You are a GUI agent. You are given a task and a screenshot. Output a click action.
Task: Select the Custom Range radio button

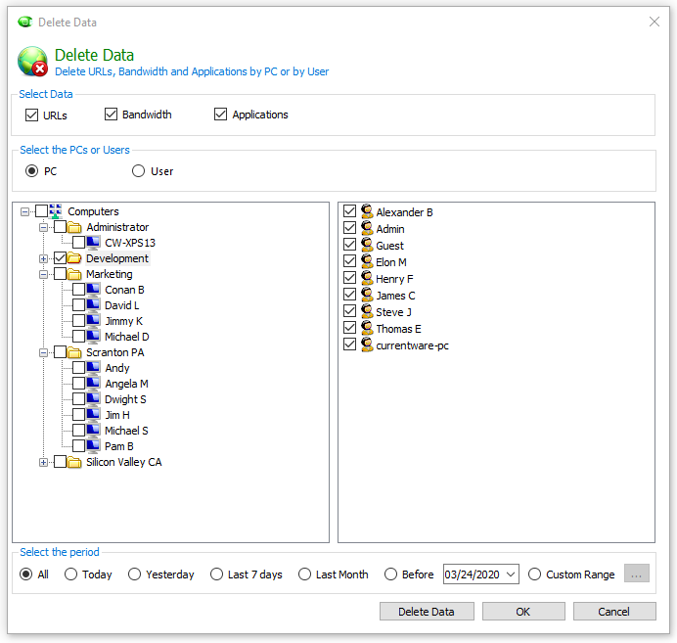(534, 574)
